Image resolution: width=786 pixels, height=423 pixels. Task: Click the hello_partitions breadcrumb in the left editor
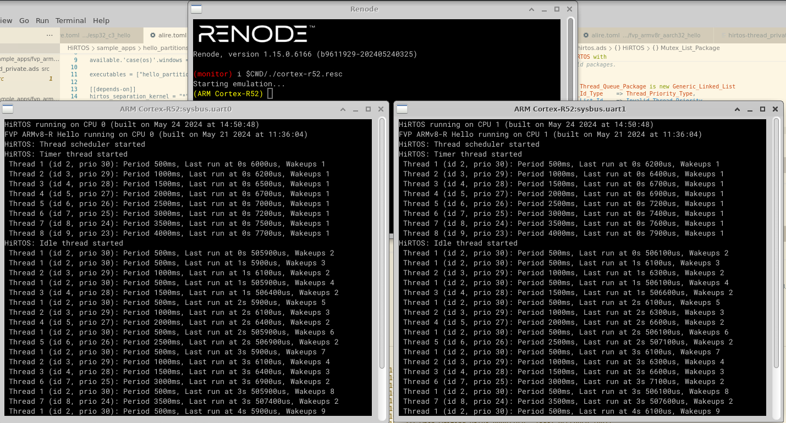point(166,48)
